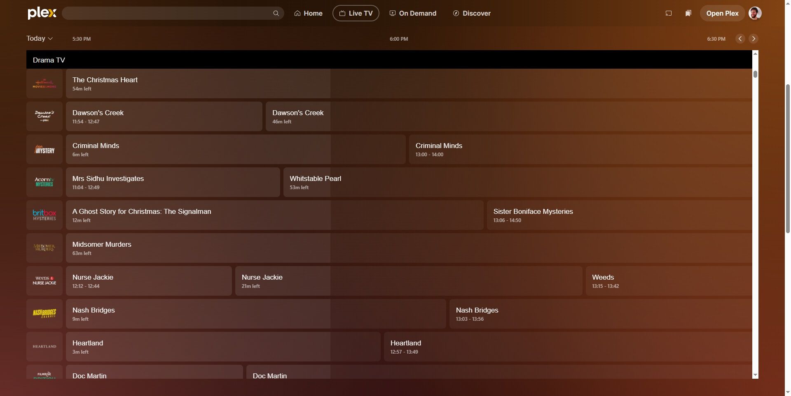
Task: Select the Acorn TV Mysteries channel logo
Action: 44,182
